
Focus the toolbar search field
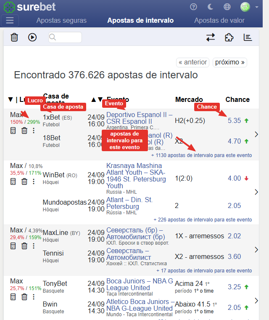65,37
